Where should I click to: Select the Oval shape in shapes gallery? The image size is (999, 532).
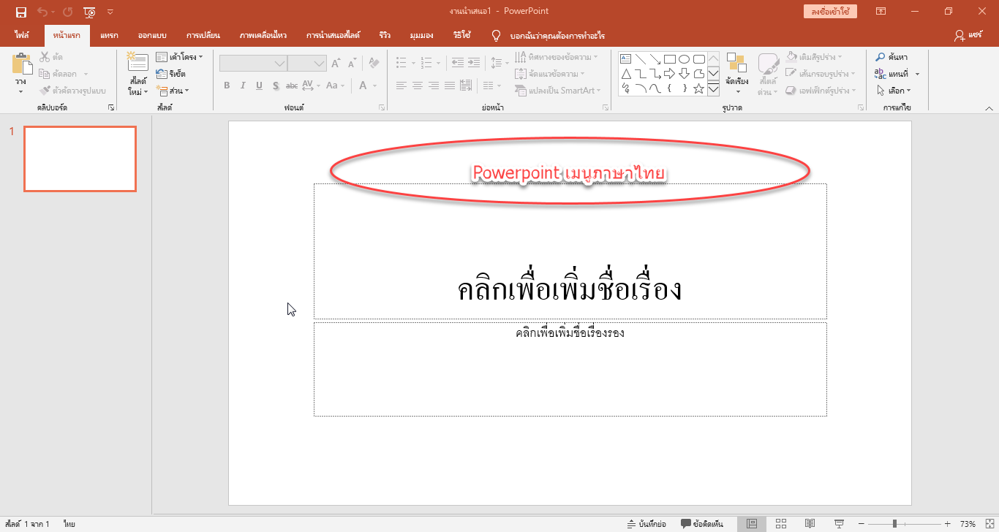[684, 58]
